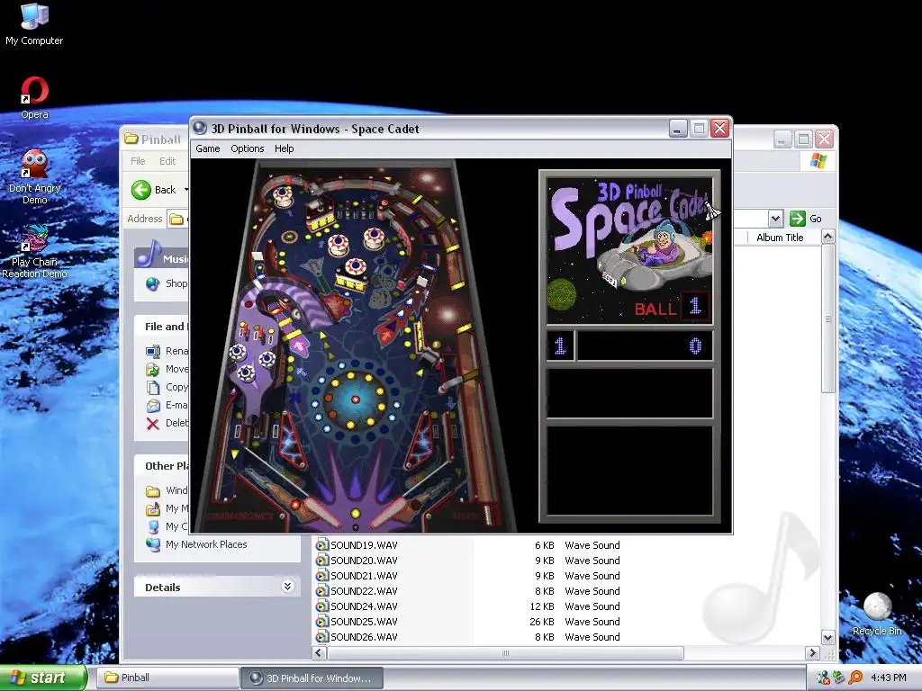This screenshot has height=691, width=922.
Task: Select the Recycle Bin desktop icon
Action: coord(877,614)
